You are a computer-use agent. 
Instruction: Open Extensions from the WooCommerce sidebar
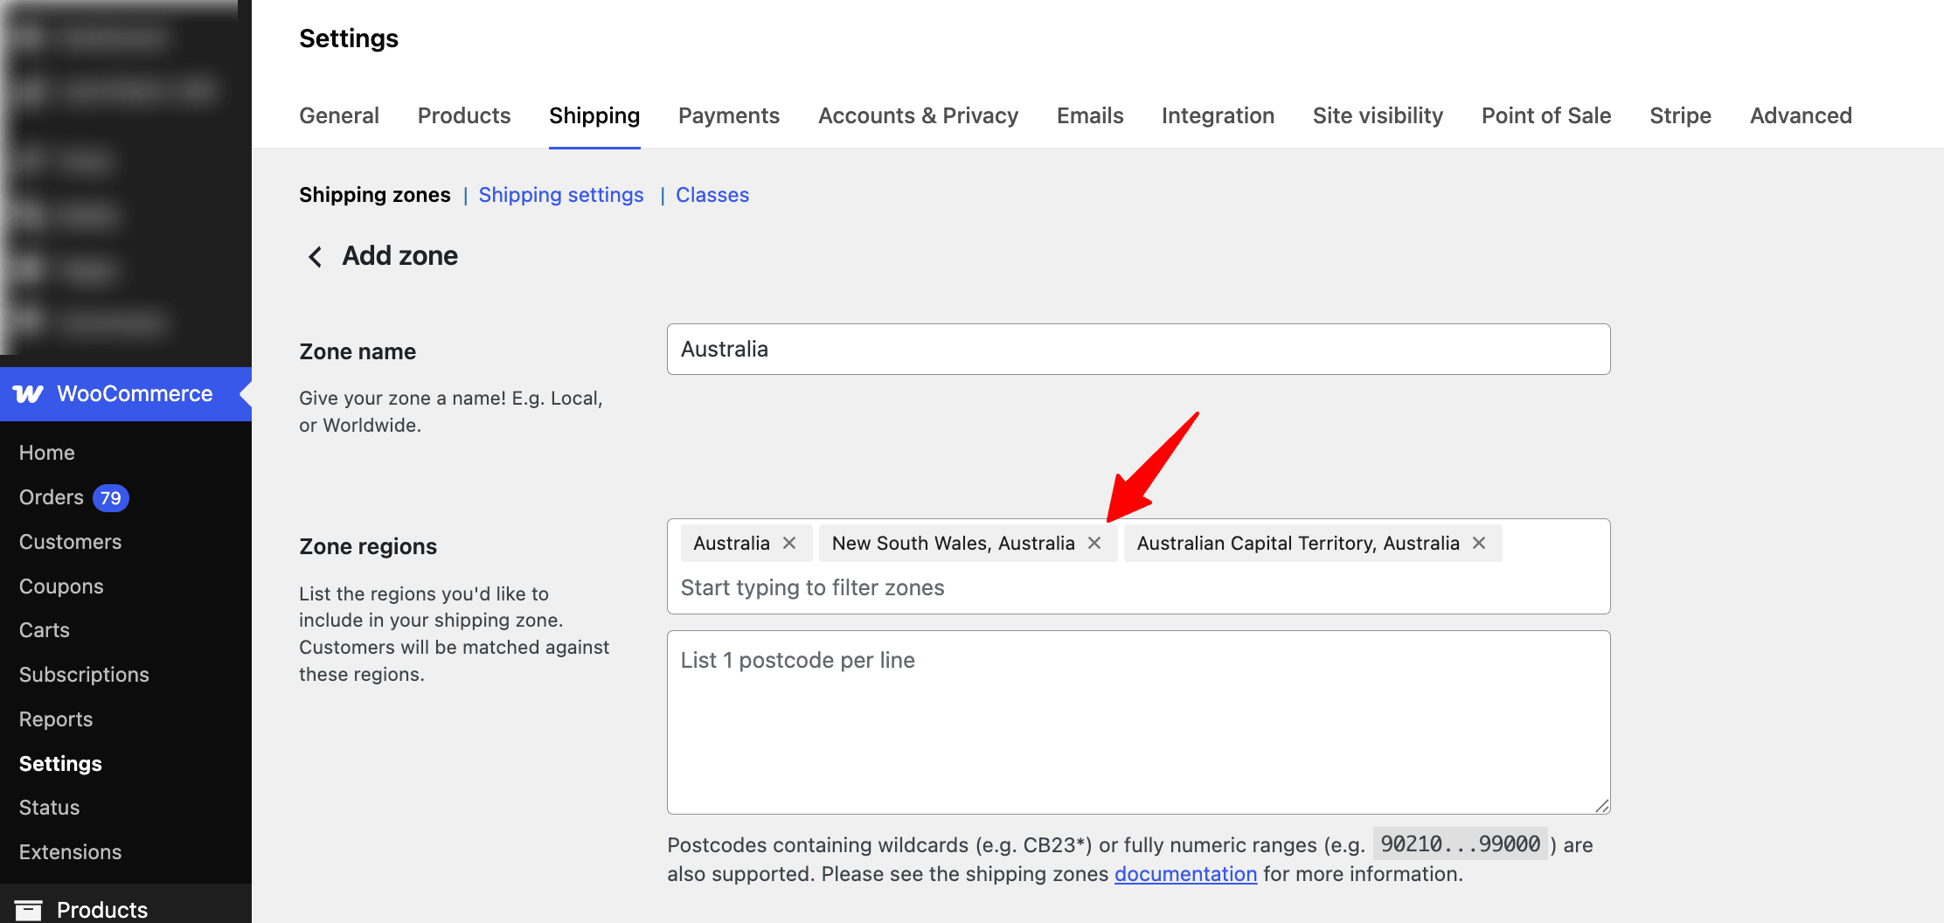click(70, 851)
